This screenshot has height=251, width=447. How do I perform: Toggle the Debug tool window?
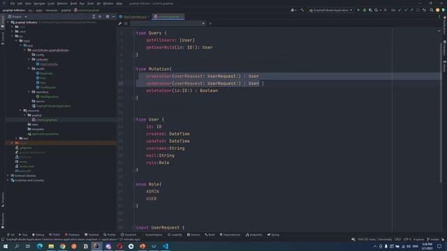38,235
